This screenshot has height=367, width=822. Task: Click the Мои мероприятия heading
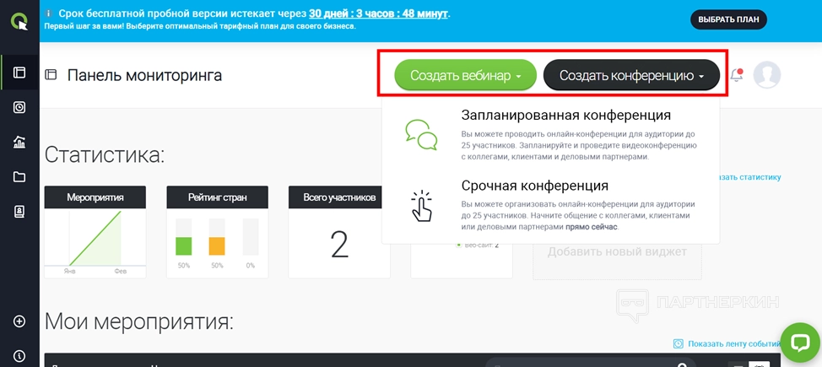click(x=139, y=321)
